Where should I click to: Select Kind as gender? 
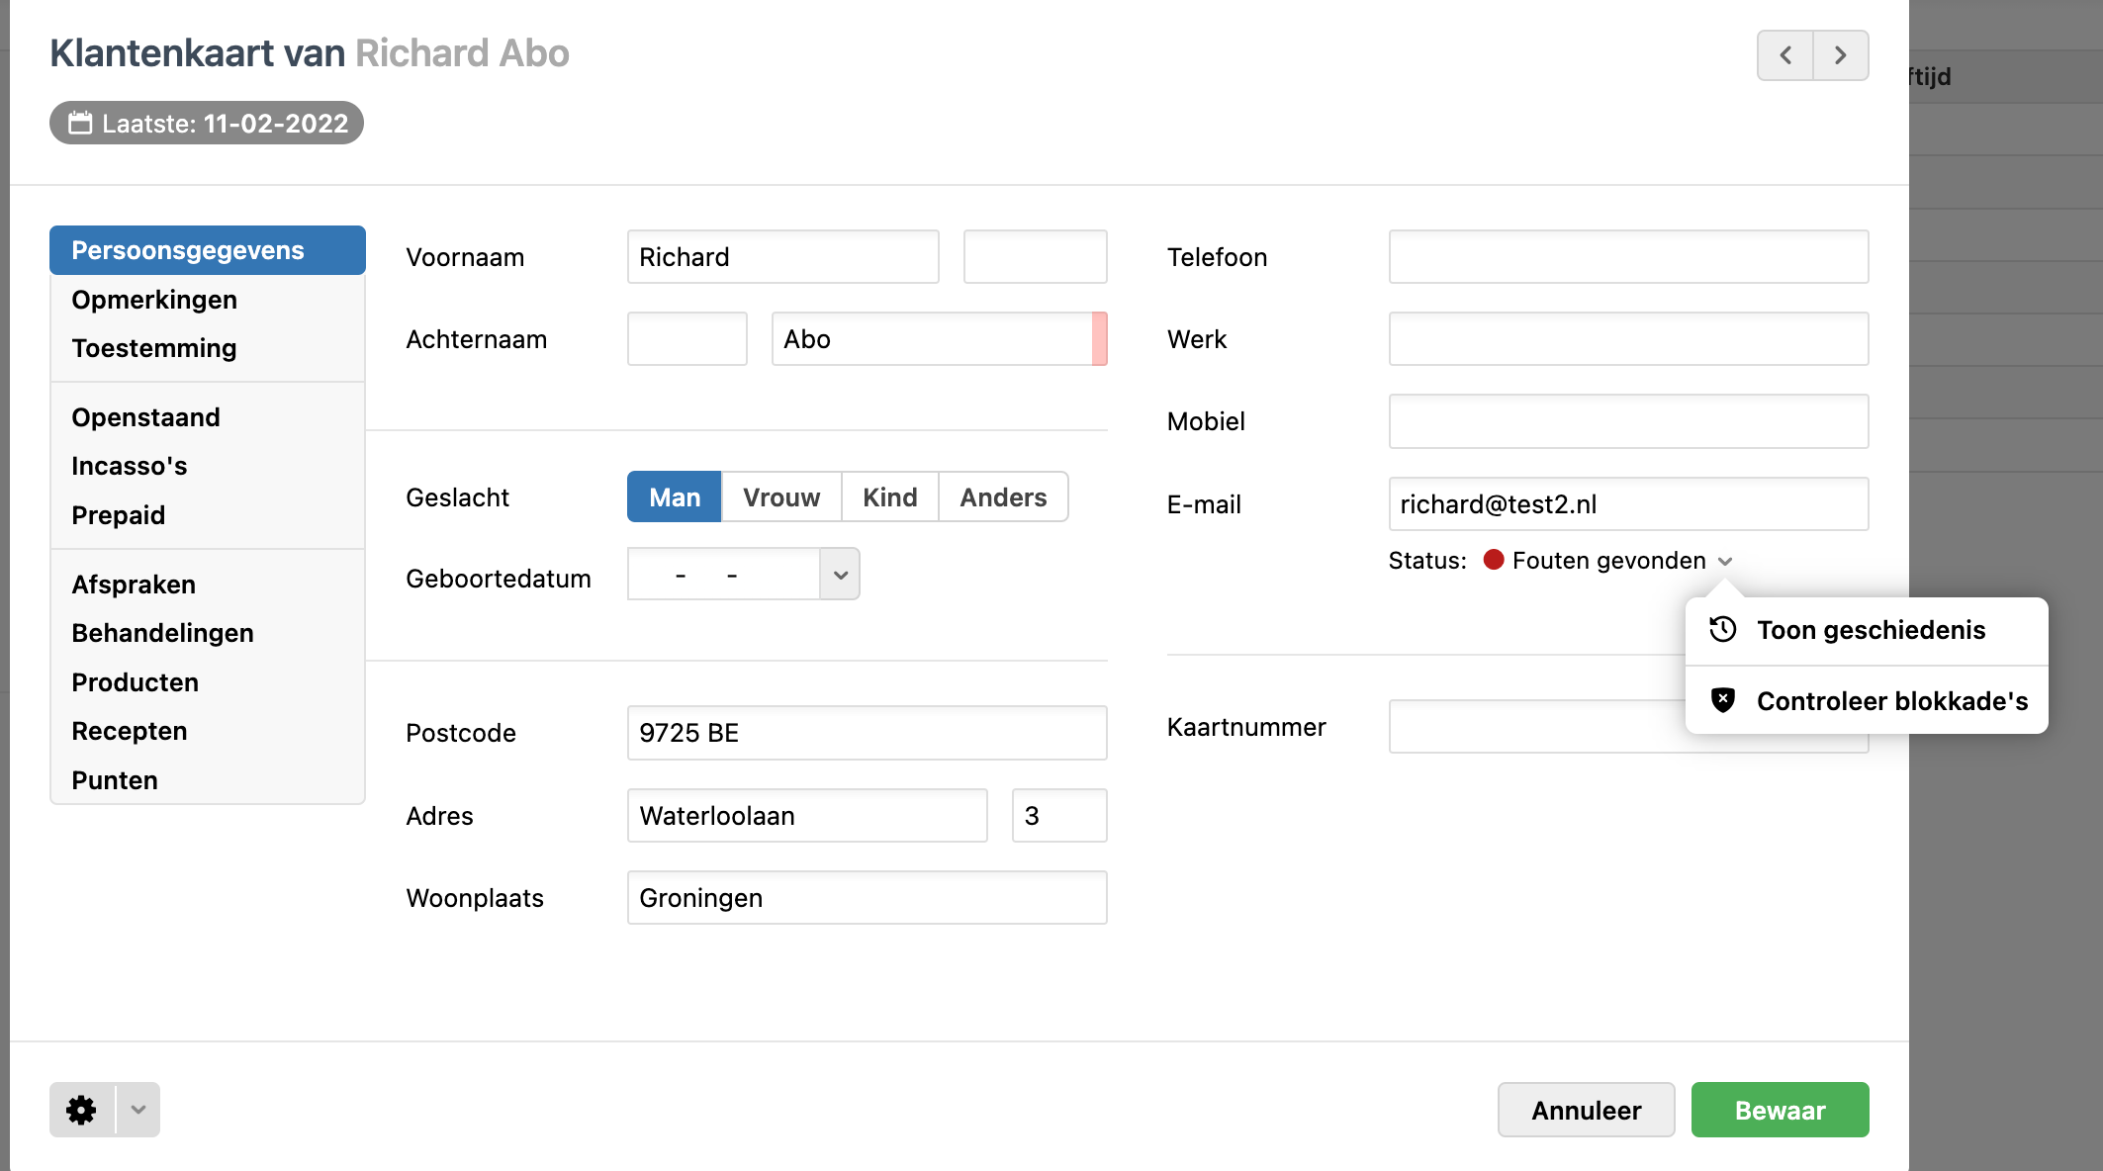click(x=889, y=497)
